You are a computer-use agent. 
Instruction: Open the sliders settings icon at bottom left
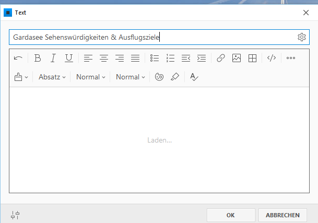pyautogui.click(x=15, y=215)
